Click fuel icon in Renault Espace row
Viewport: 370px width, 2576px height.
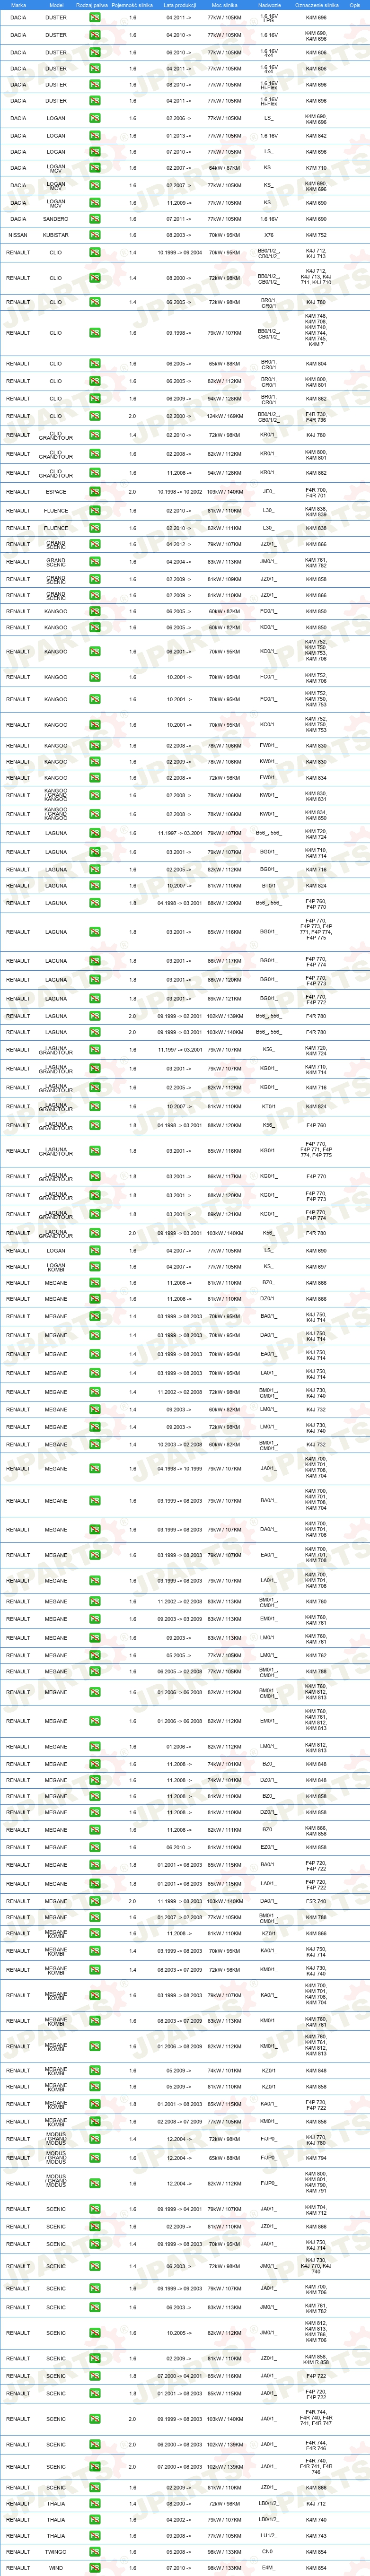click(95, 492)
